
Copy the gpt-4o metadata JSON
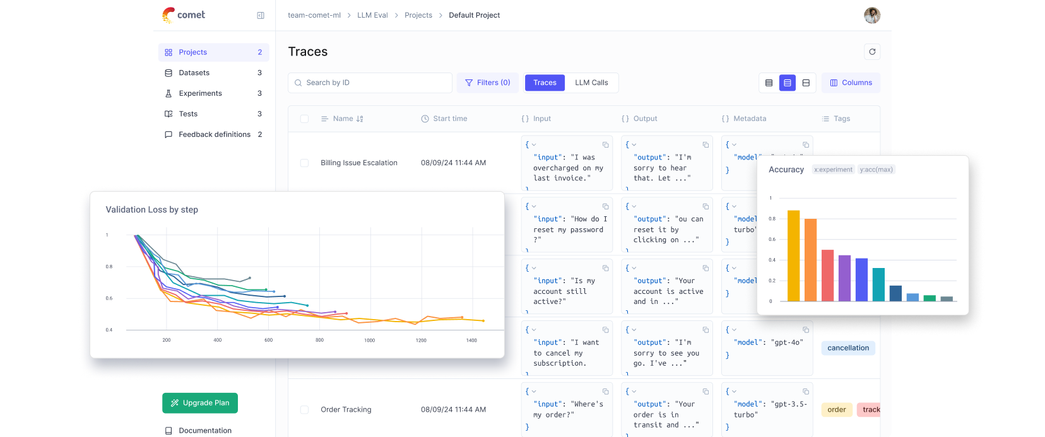click(805, 330)
